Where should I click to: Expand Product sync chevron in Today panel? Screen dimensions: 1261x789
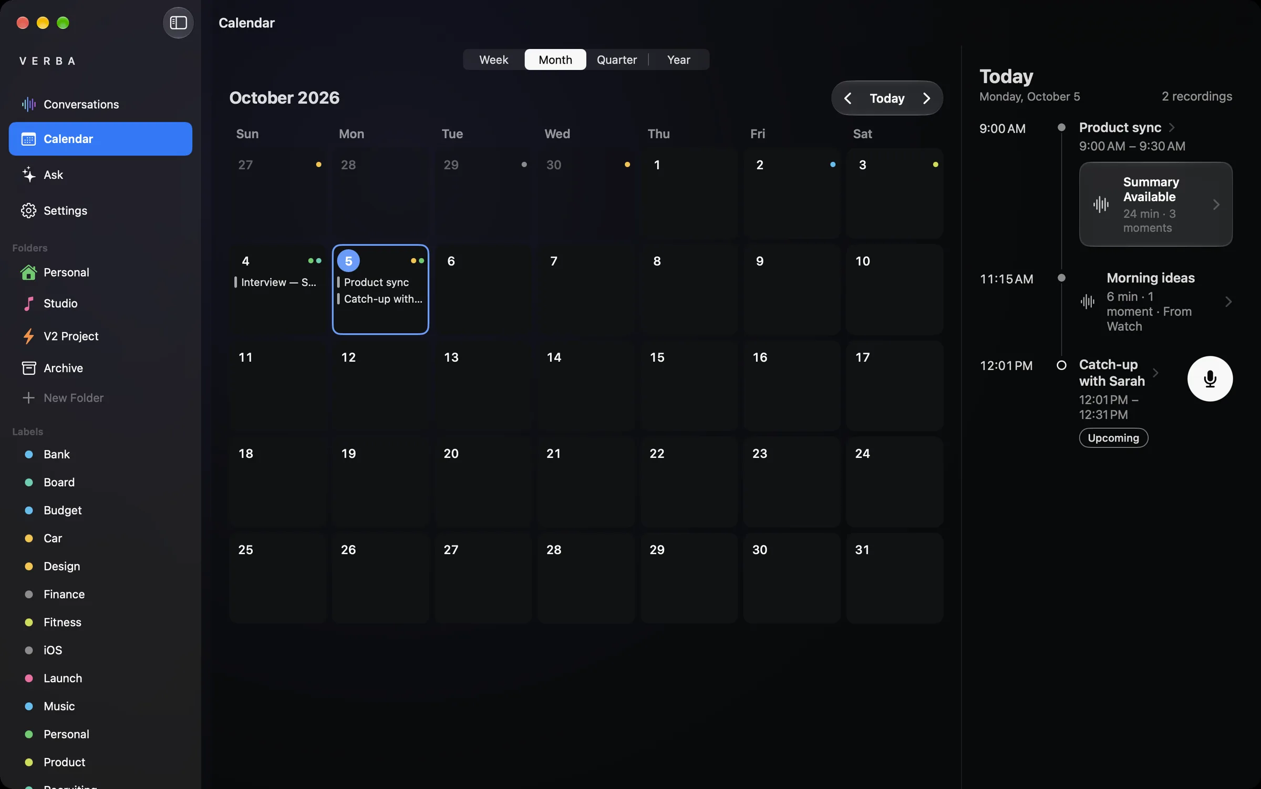(1172, 128)
